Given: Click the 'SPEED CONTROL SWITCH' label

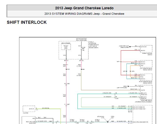Looking at the screenshot, I should (147, 54).
